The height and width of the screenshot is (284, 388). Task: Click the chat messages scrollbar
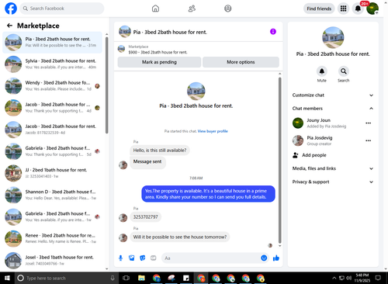pyautogui.click(x=279, y=161)
